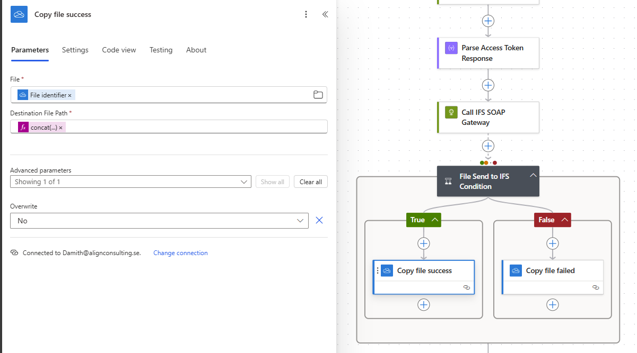Expand the Advanced parameters dropdown
This screenshot has height=353, width=637.
pos(244,182)
